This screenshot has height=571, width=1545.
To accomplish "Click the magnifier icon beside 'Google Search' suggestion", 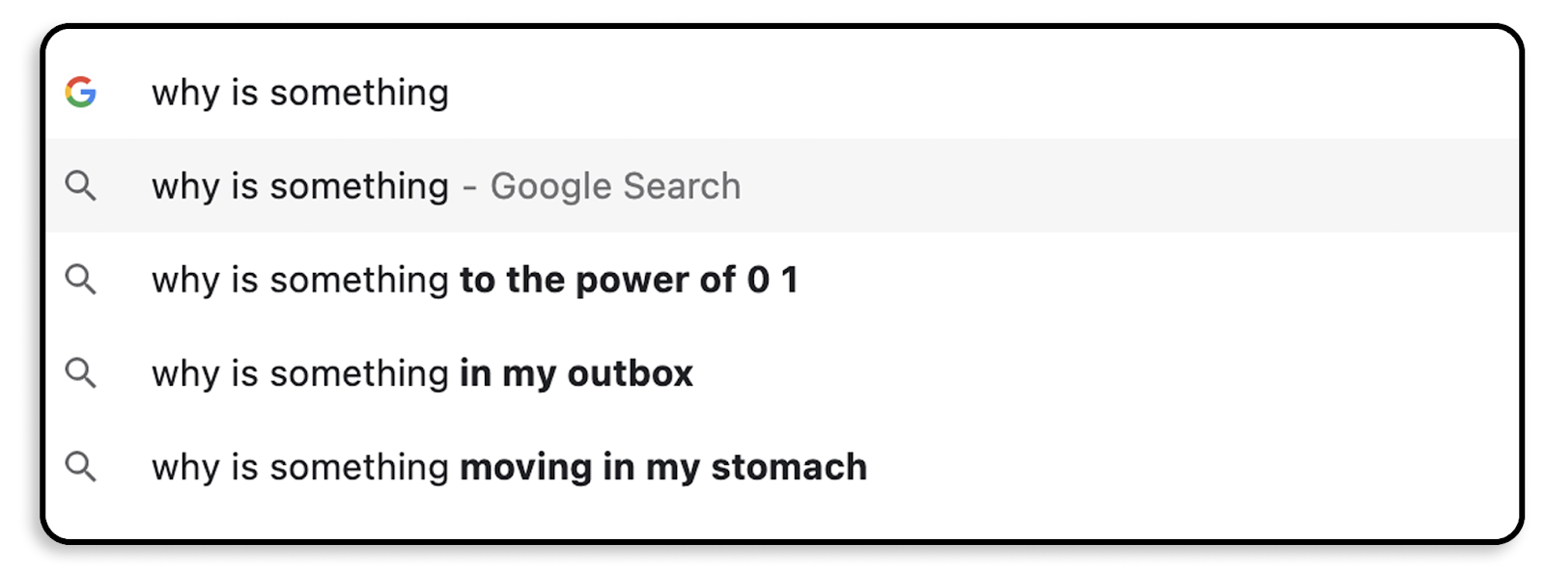I will pyautogui.click(x=82, y=186).
